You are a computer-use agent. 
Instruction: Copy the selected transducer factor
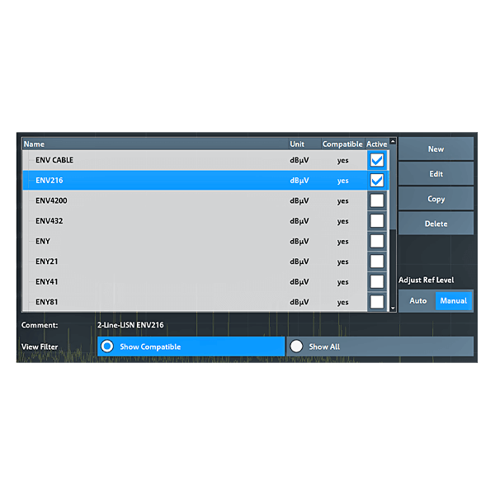point(436,199)
